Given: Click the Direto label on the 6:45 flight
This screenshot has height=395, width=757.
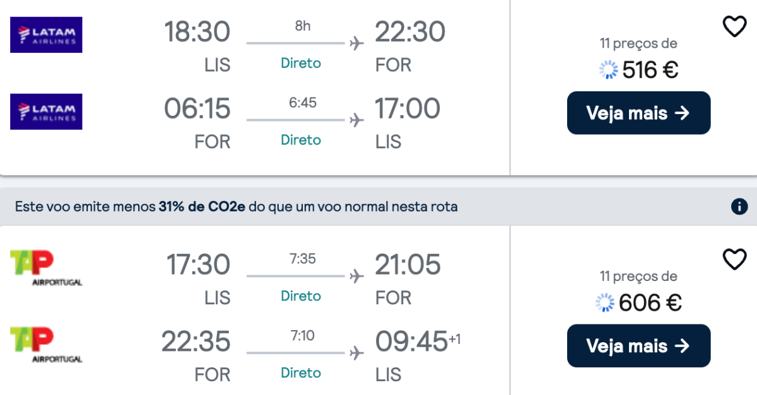Looking at the screenshot, I should coord(301,139).
